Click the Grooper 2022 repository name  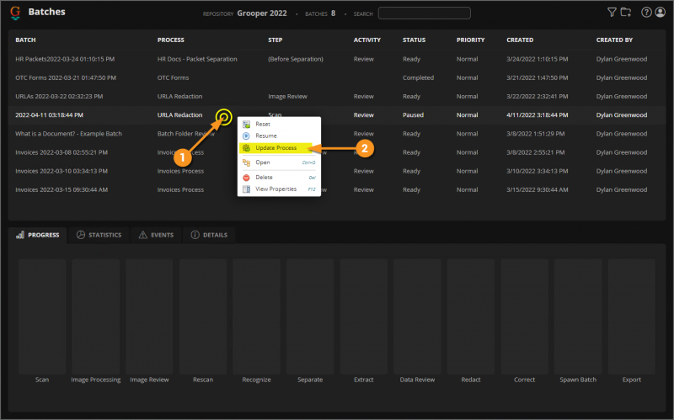pyautogui.click(x=262, y=13)
